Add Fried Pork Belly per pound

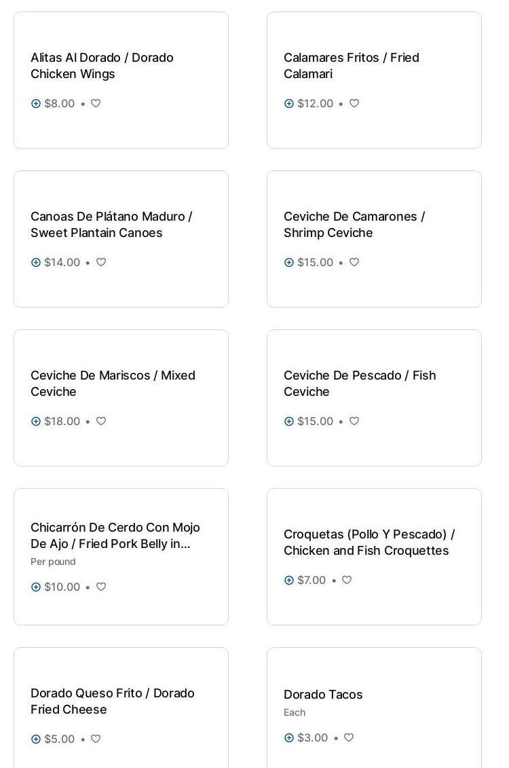coord(36,587)
